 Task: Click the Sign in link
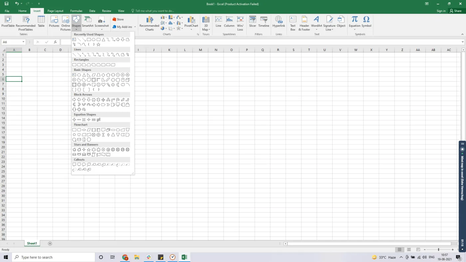(441, 11)
